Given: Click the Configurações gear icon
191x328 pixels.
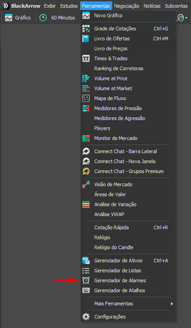Looking at the screenshot, I should click(x=86, y=317).
